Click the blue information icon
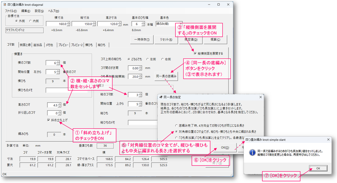This screenshot has height=183, width=337. pos(252,152)
